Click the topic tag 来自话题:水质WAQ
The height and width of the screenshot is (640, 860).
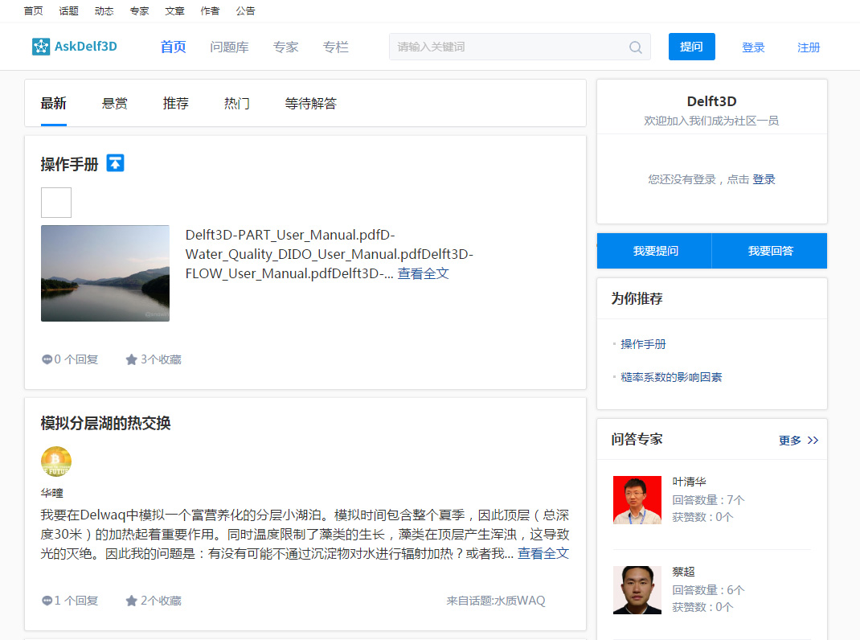(x=496, y=601)
